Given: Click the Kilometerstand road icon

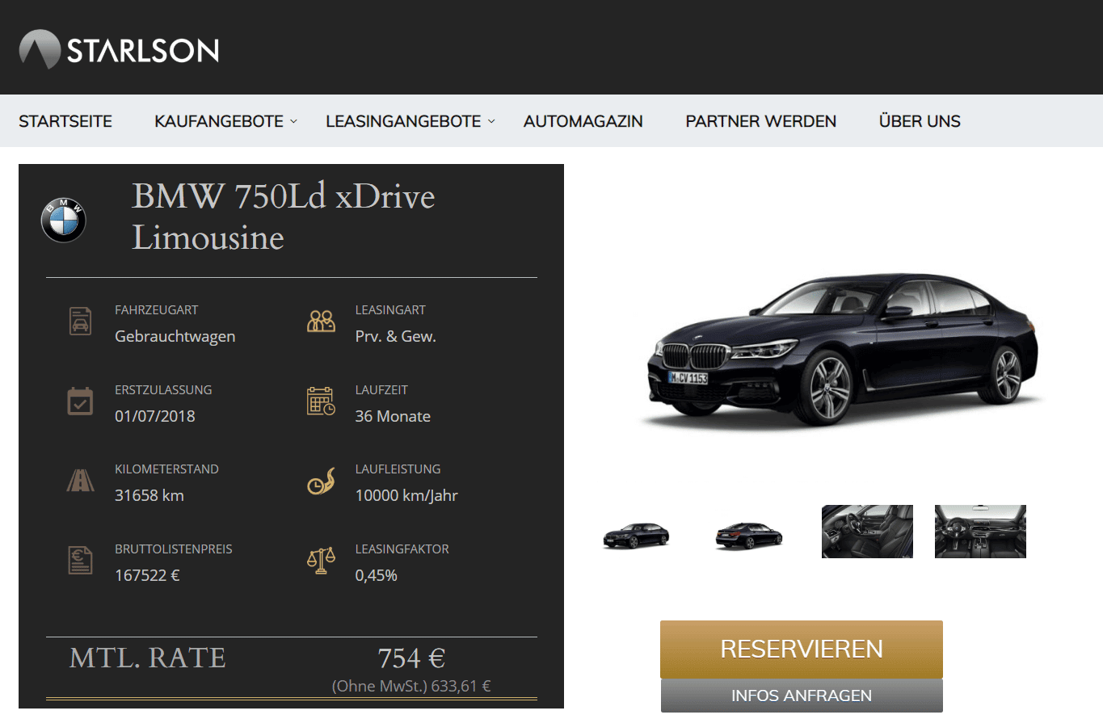Looking at the screenshot, I should click(79, 481).
